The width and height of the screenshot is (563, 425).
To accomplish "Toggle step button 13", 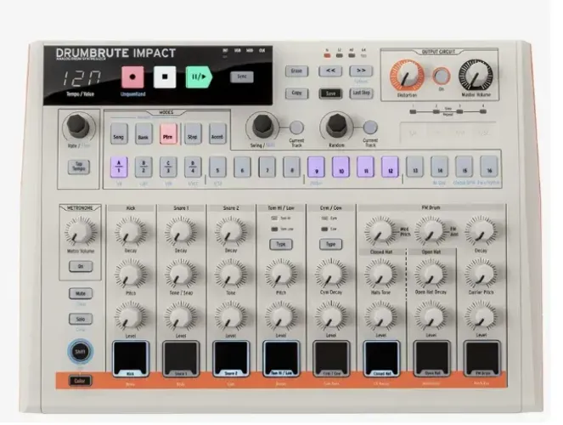I will [415, 167].
